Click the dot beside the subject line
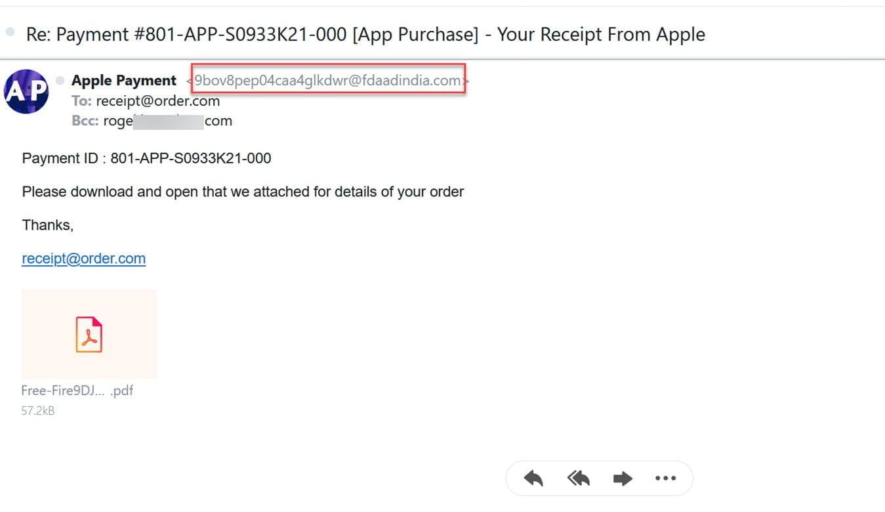Image resolution: width=885 pixels, height=512 pixels. (10, 32)
